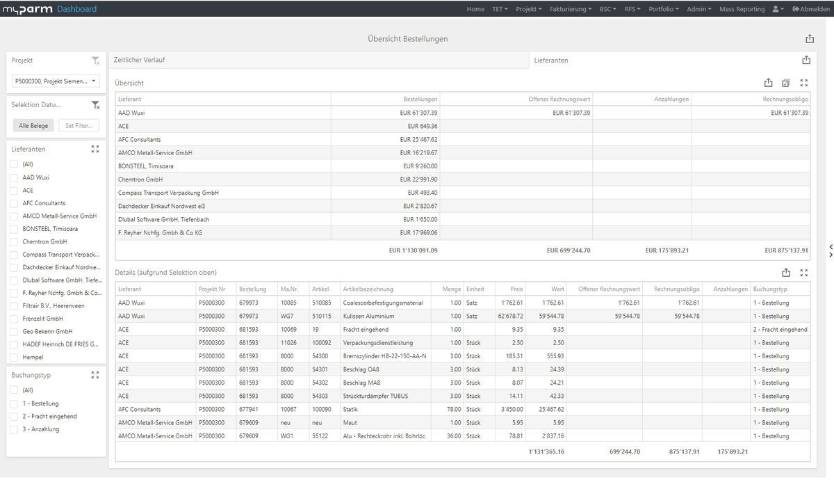Image resolution: width=834 pixels, height=480 pixels.
Task: Open the export icon in the Übersicht panel
Action: click(767, 83)
